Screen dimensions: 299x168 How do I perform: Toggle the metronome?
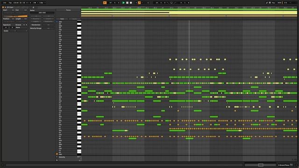(35, 3)
